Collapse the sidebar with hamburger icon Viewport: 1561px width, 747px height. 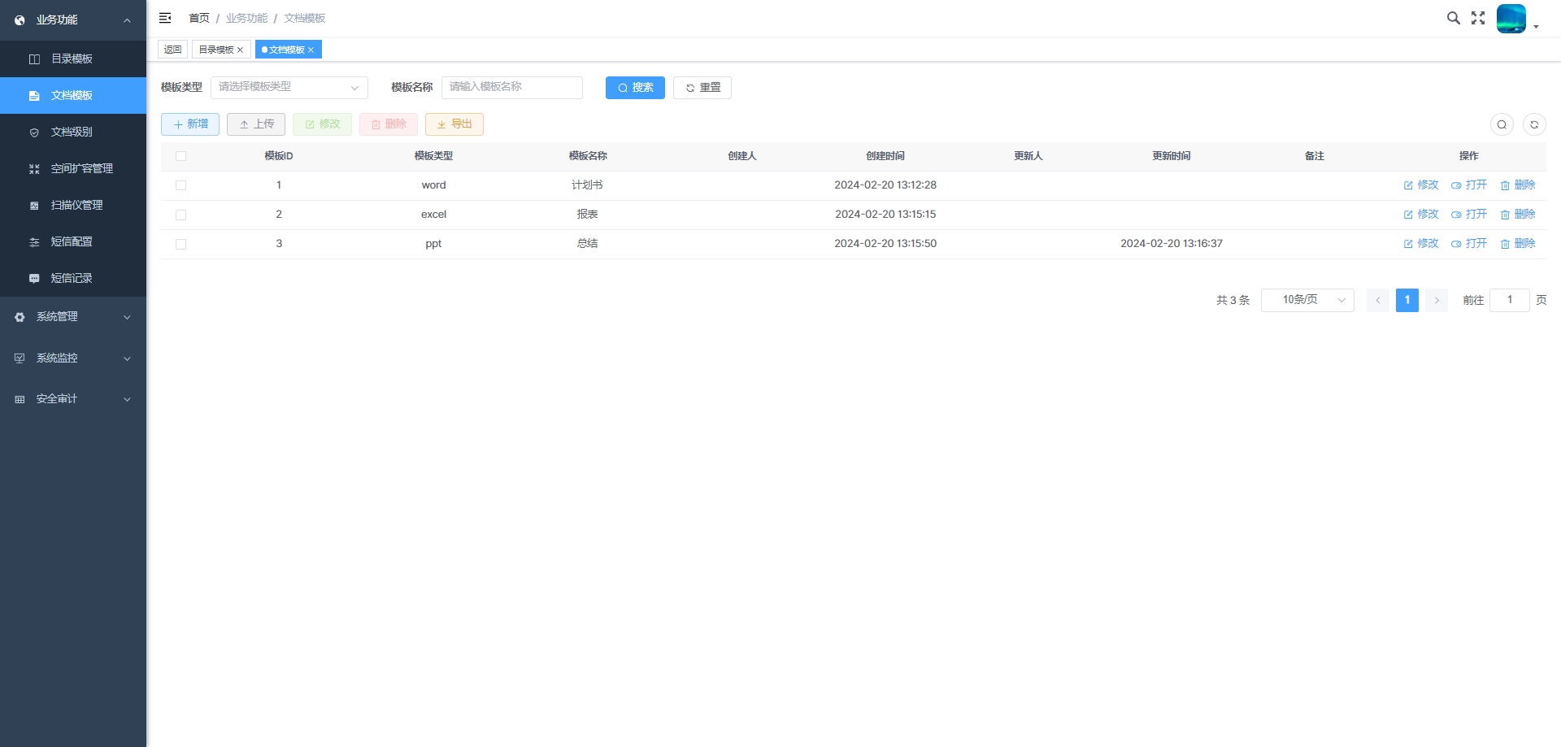pyautogui.click(x=165, y=18)
